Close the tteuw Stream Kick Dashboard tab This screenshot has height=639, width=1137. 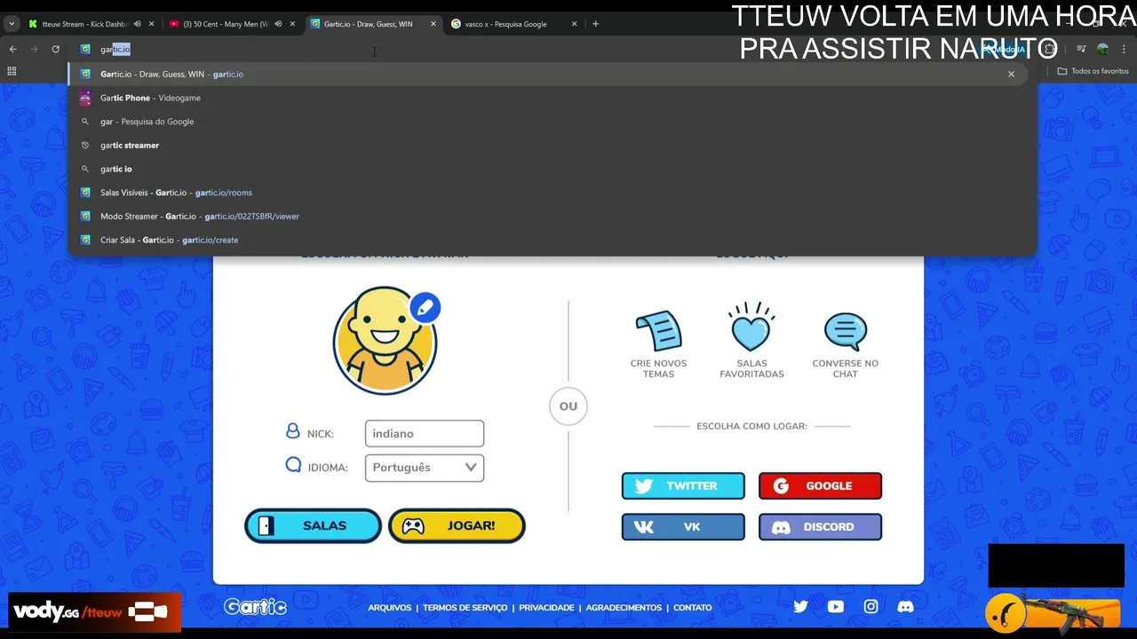[151, 24]
